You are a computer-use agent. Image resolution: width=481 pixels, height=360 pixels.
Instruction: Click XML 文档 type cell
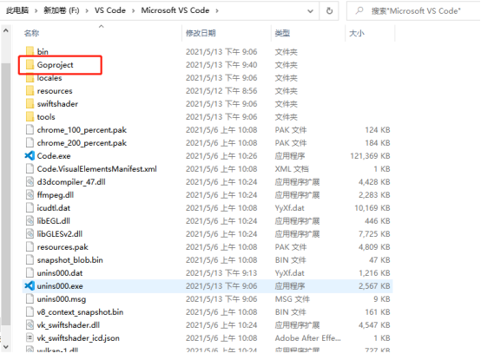tap(292, 169)
